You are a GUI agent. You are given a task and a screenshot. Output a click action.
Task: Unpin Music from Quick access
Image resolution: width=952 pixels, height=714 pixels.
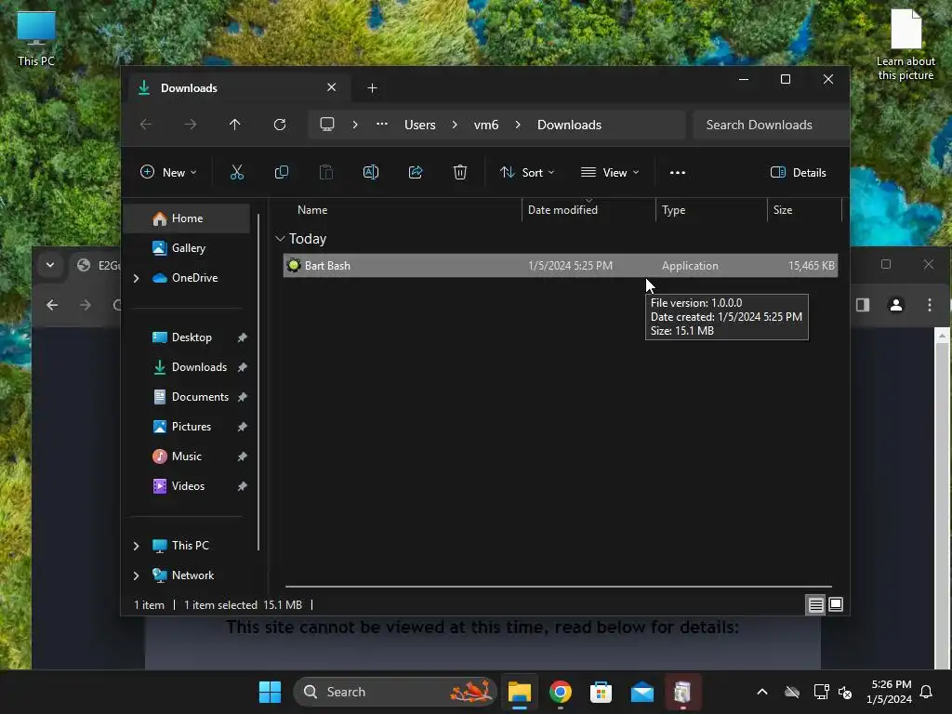(x=243, y=456)
